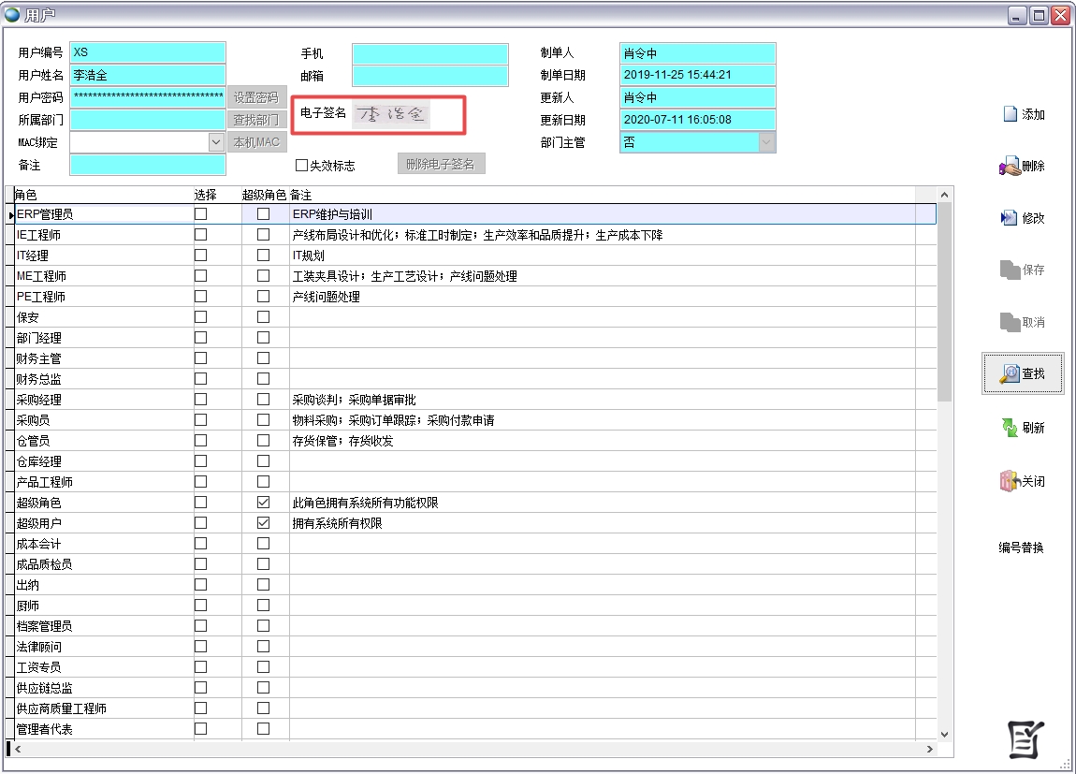This screenshot has width=1076, height=774.
Task: Click the 刷新 (Refresh) green arrows icon
Action: tap(1010, 428)
